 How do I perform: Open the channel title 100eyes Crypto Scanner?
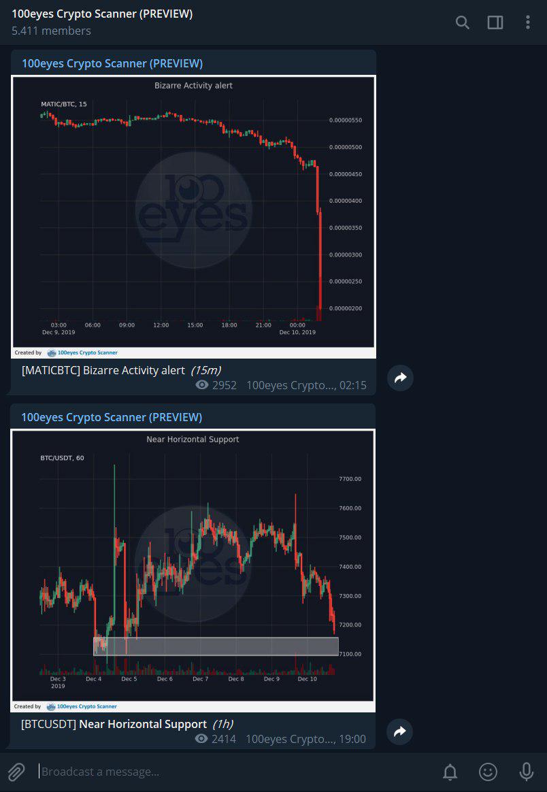click(x=102, y=13)
